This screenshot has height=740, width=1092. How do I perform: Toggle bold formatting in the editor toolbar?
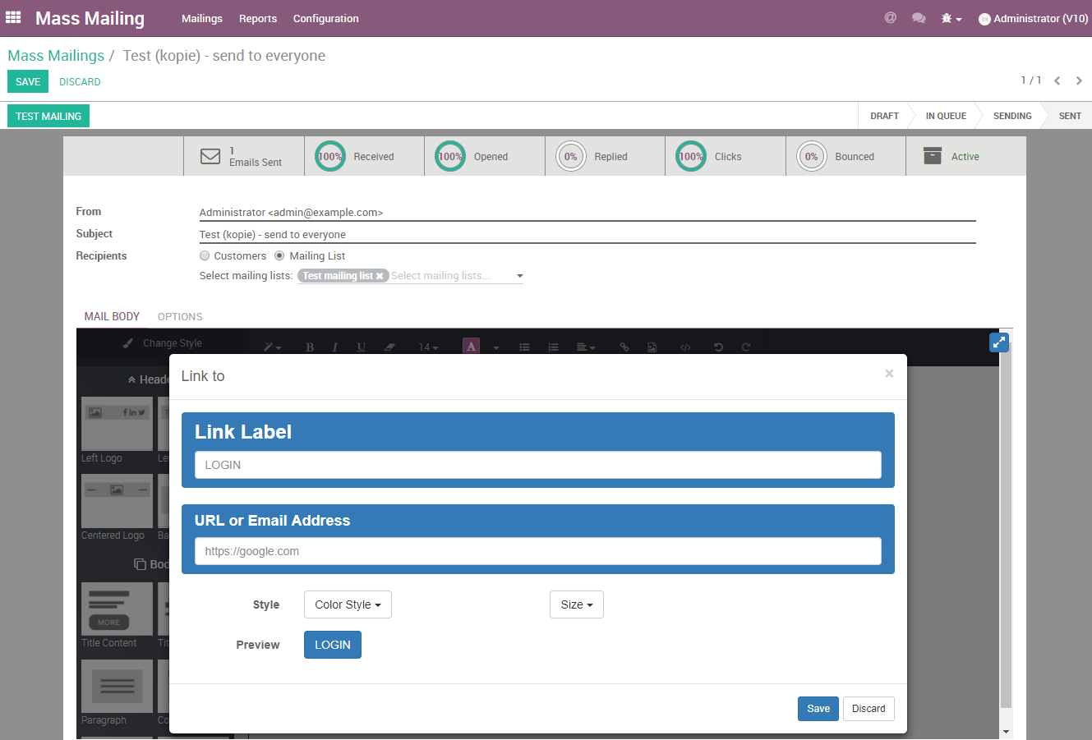(310, 347)
